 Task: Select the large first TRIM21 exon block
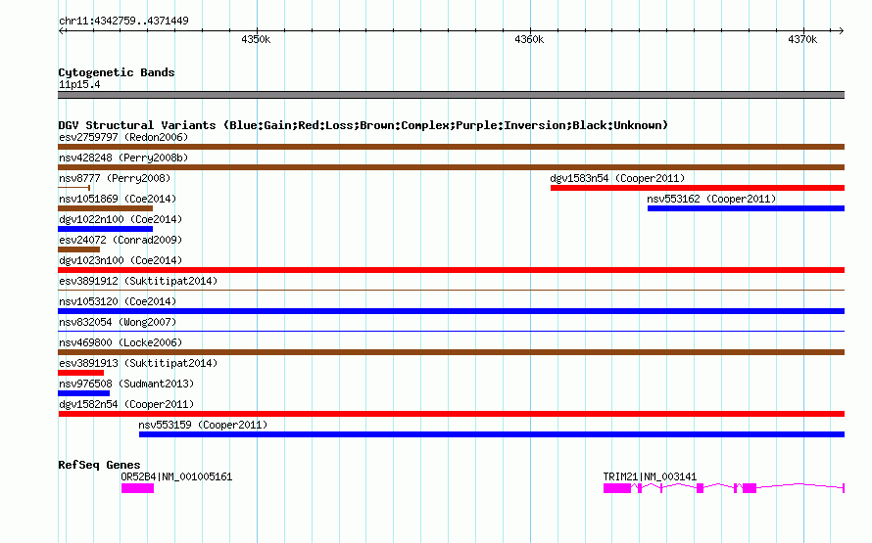(617, 488)
